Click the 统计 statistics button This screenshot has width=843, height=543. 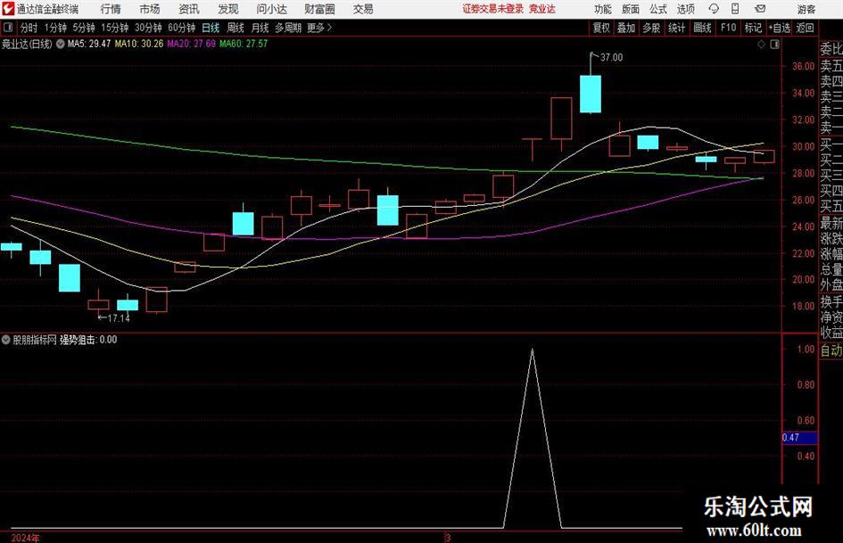pos(676,28)
